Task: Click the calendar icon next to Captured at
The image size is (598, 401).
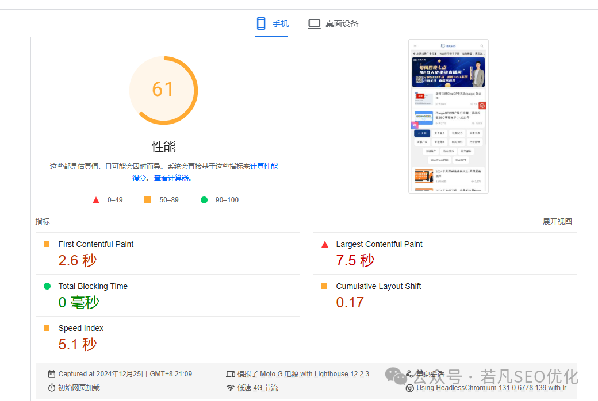Action: pos(52,374)
